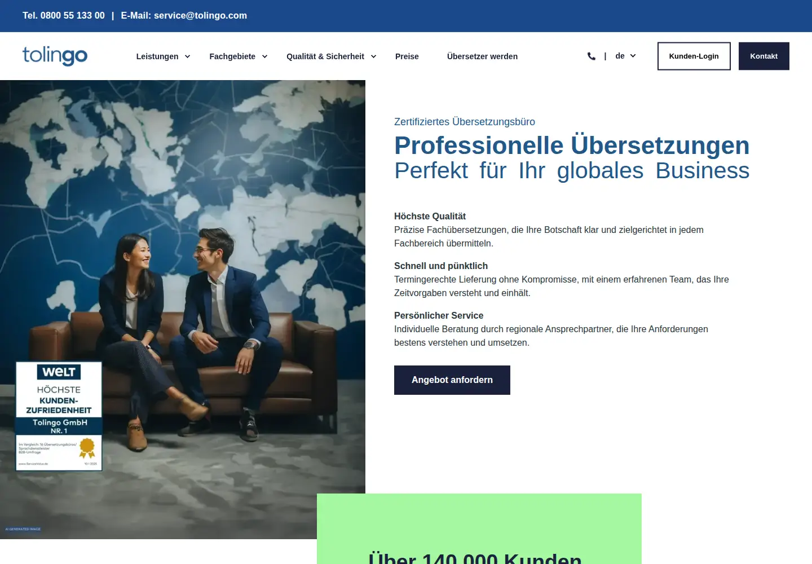Expand the Leistungen chevron arrow
Image resolution: width=812 pixels, height=564 pixels.
187,56
